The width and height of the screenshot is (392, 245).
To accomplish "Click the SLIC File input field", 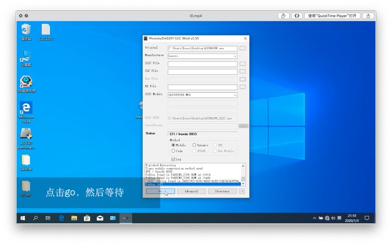I will click(202, 64).
